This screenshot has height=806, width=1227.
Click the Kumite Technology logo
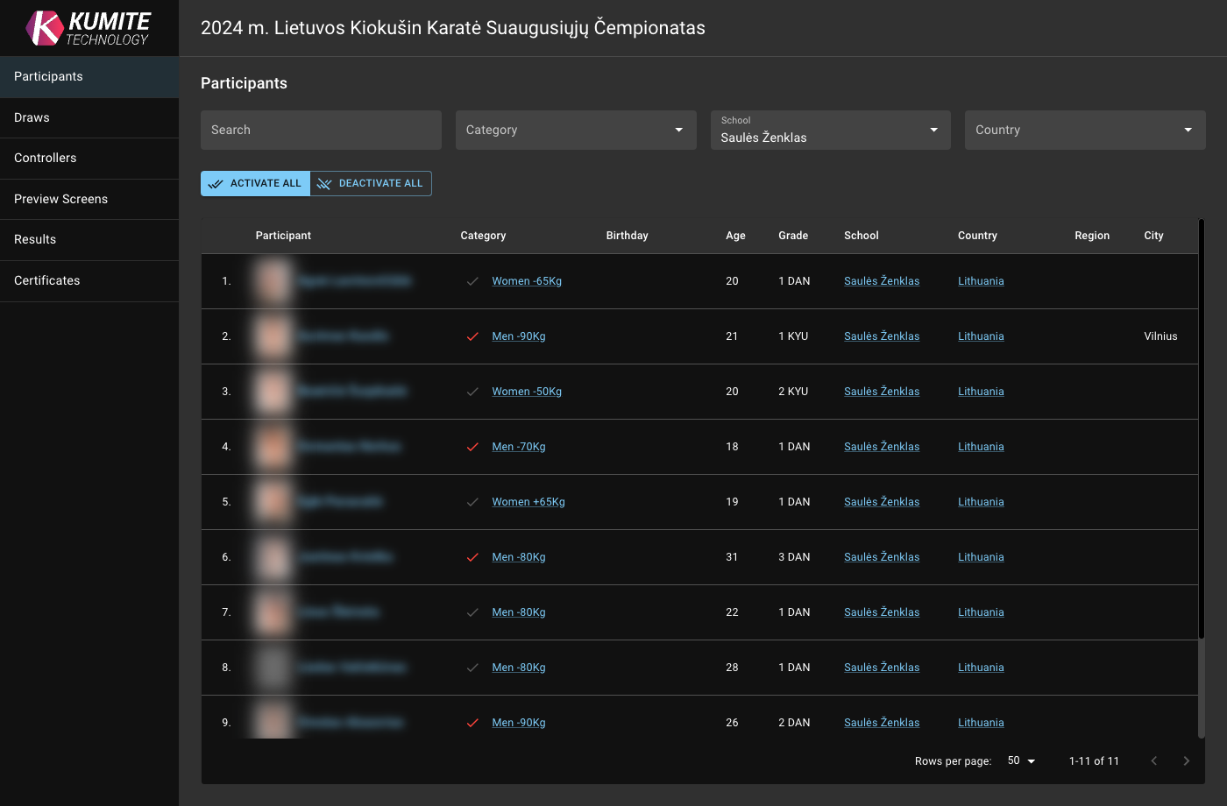89,28
